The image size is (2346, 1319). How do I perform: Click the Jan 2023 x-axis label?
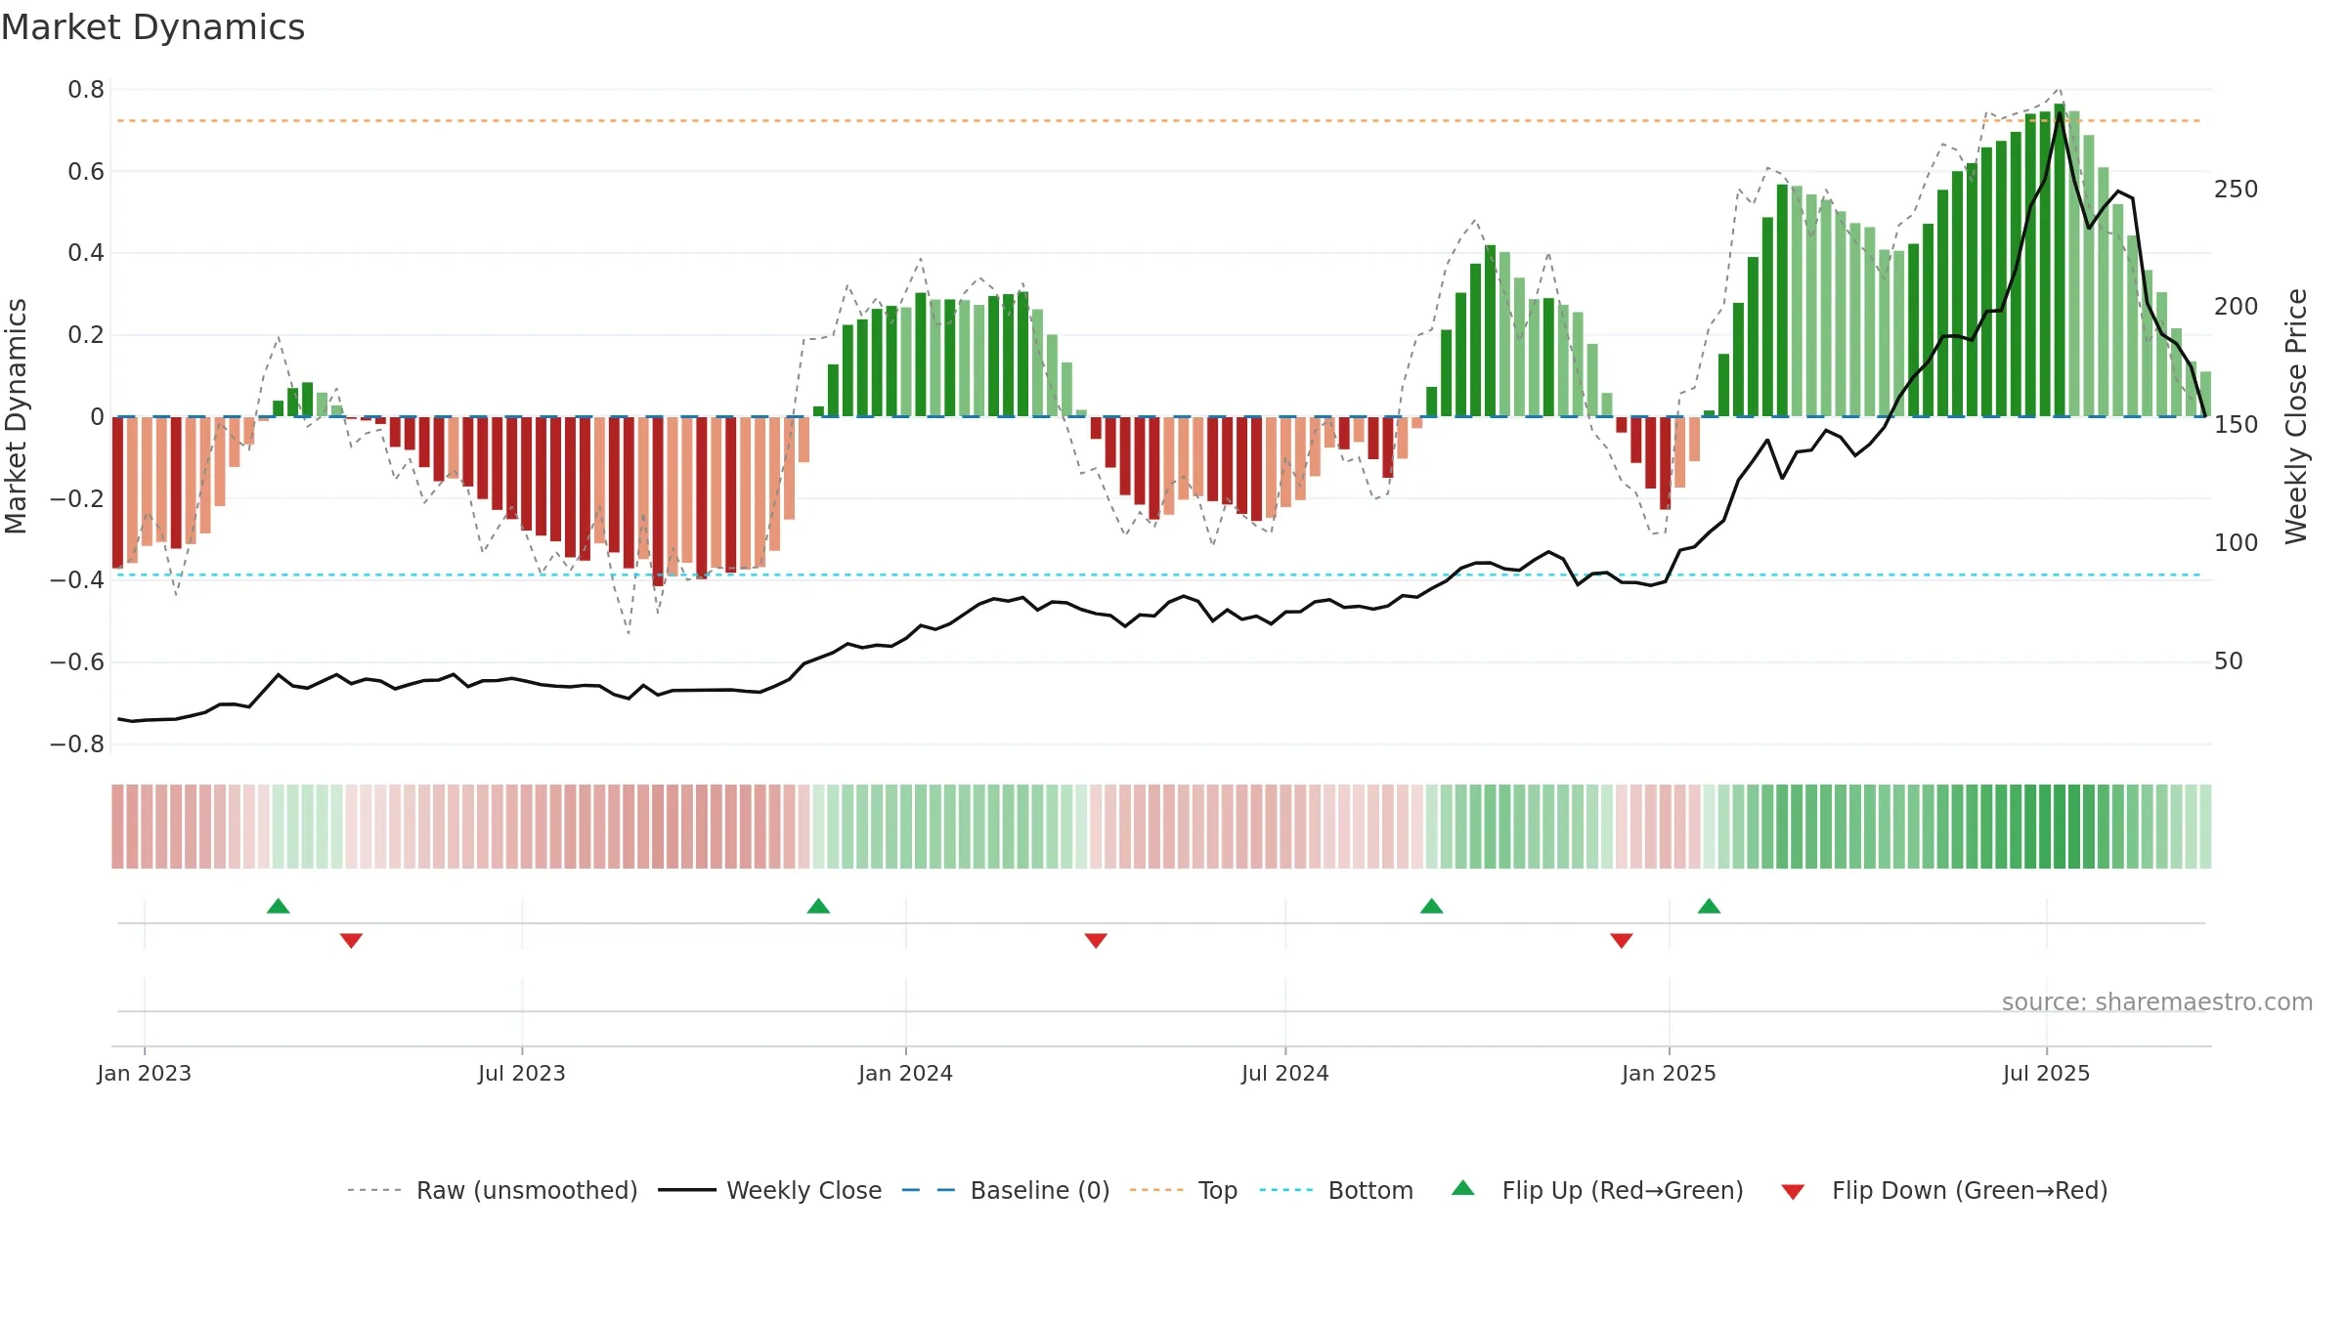(x=145, y=1073)
